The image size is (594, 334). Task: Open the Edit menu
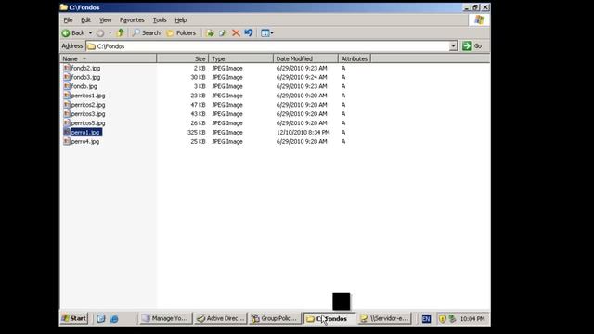(85, 20)
